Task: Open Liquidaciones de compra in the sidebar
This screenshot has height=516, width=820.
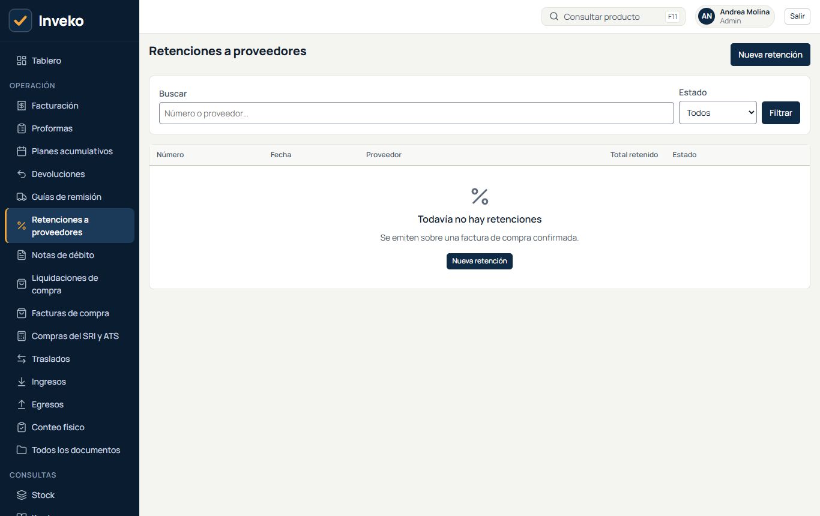Action: click(70, 284)
